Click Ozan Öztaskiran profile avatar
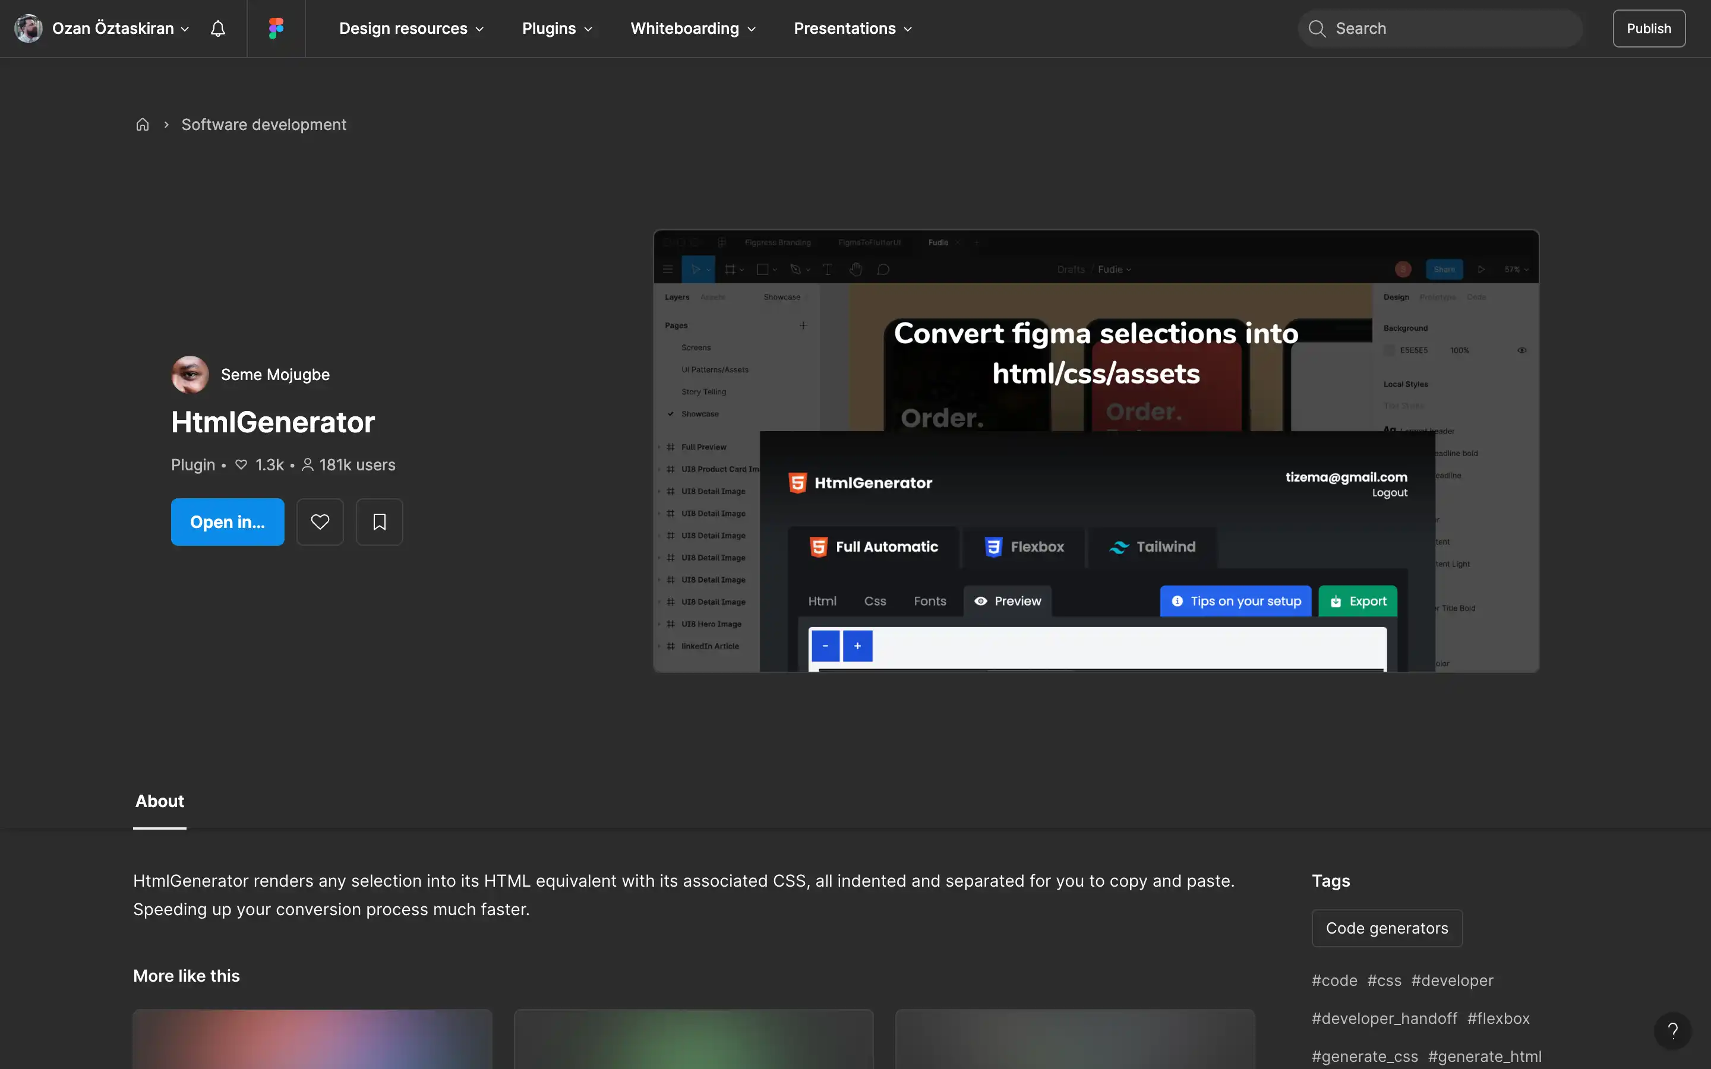 (29, 29)
